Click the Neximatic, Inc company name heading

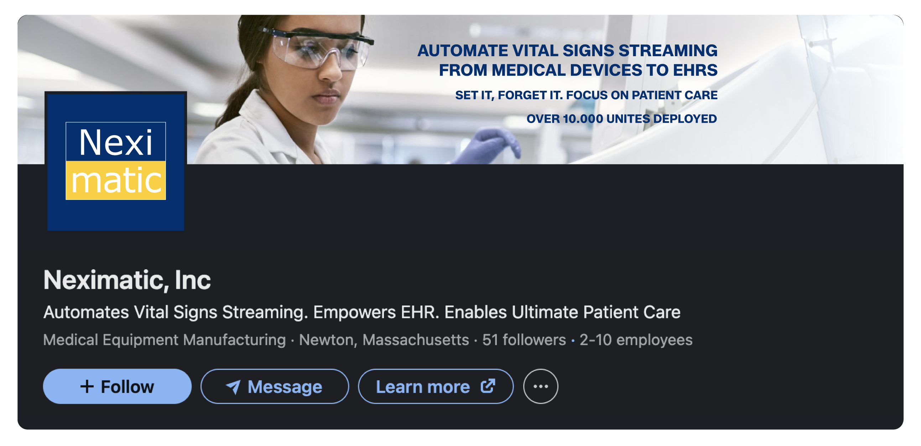(x=127, y=280)
